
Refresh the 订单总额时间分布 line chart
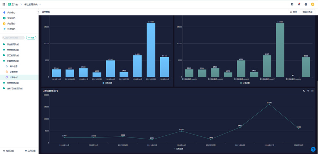(304, 91)
